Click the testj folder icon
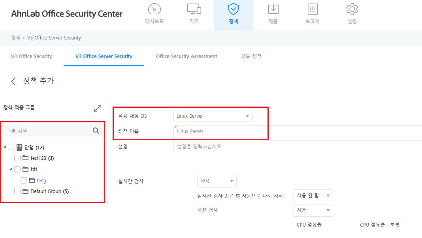 [x=32, y=180]
